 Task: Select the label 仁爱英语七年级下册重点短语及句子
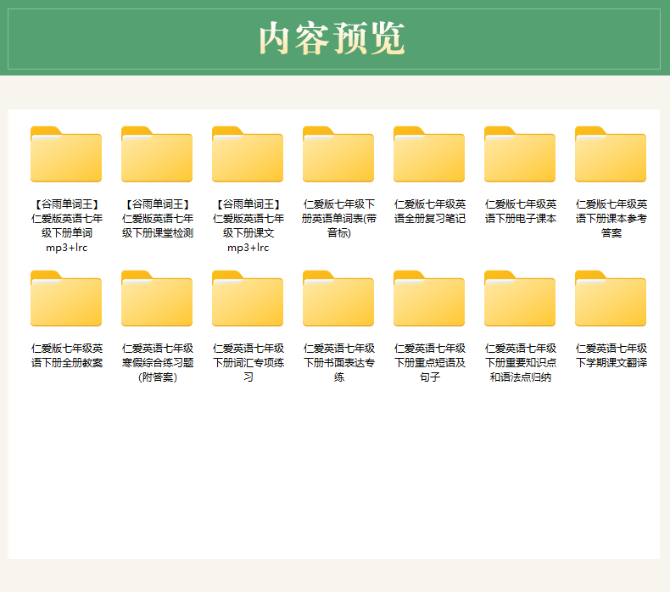(429, 362)
